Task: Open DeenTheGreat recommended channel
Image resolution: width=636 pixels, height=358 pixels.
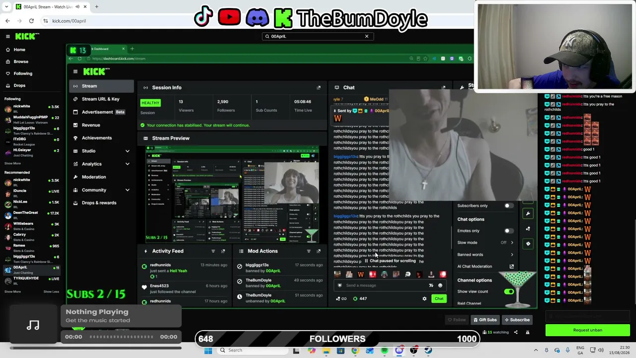Action: [x=31, y=215]
